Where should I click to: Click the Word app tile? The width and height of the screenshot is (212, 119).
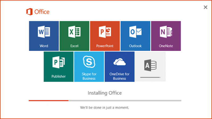point(44,36)
